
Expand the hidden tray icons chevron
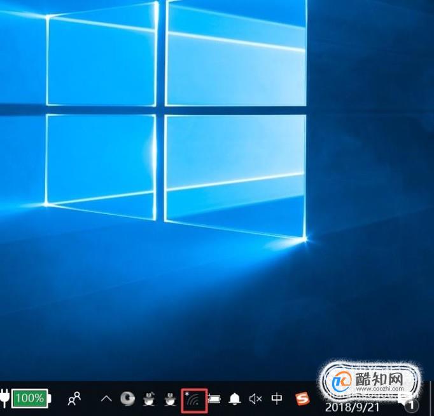106,399
